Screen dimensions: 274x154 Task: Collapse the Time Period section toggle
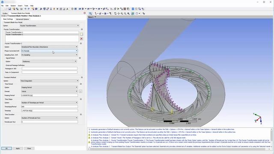click(81, 84)
